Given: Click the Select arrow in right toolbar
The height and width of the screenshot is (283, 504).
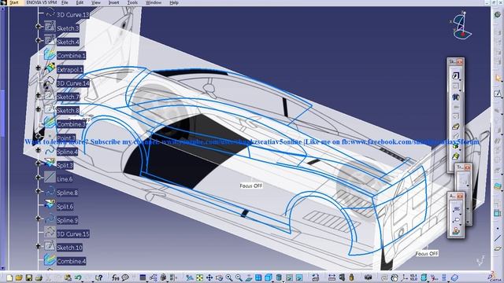Looking at the screenshot, I should pos(498,78).
